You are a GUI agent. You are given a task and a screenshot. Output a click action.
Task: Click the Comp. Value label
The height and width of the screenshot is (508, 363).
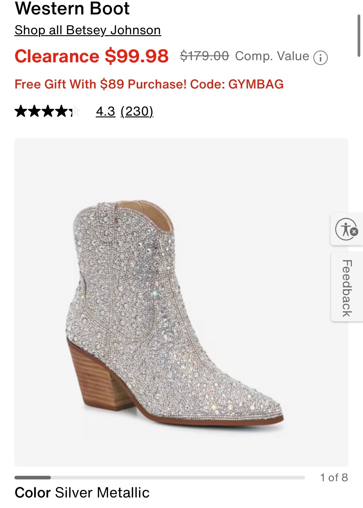pos(272,56)
